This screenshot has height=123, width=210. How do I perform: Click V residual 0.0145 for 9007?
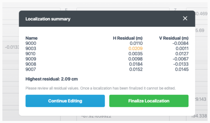pyautogui.click(x=182, y=69)
